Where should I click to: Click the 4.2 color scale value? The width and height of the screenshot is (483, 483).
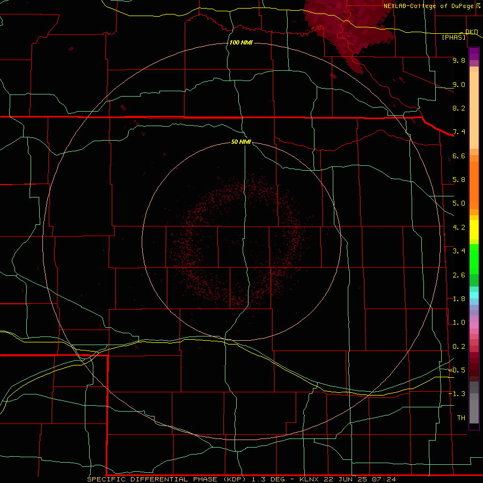click(x=459, y=228)
